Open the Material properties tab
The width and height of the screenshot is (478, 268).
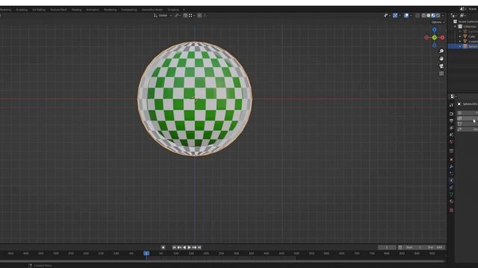click(451, 201)
